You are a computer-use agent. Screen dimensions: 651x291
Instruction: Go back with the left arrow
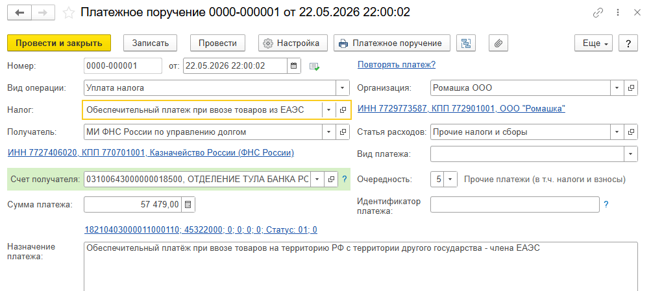click(19, 12)
